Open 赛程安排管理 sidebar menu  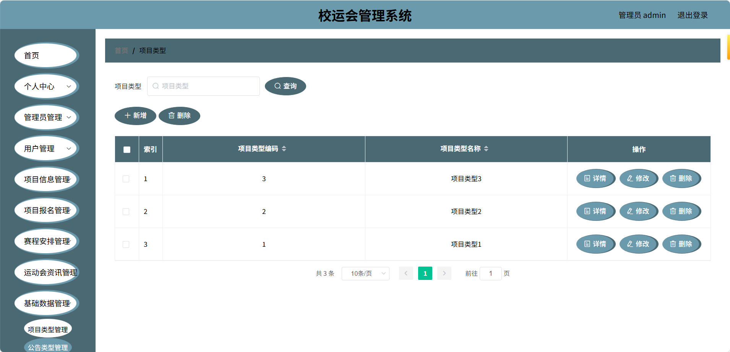click(46, 241)
